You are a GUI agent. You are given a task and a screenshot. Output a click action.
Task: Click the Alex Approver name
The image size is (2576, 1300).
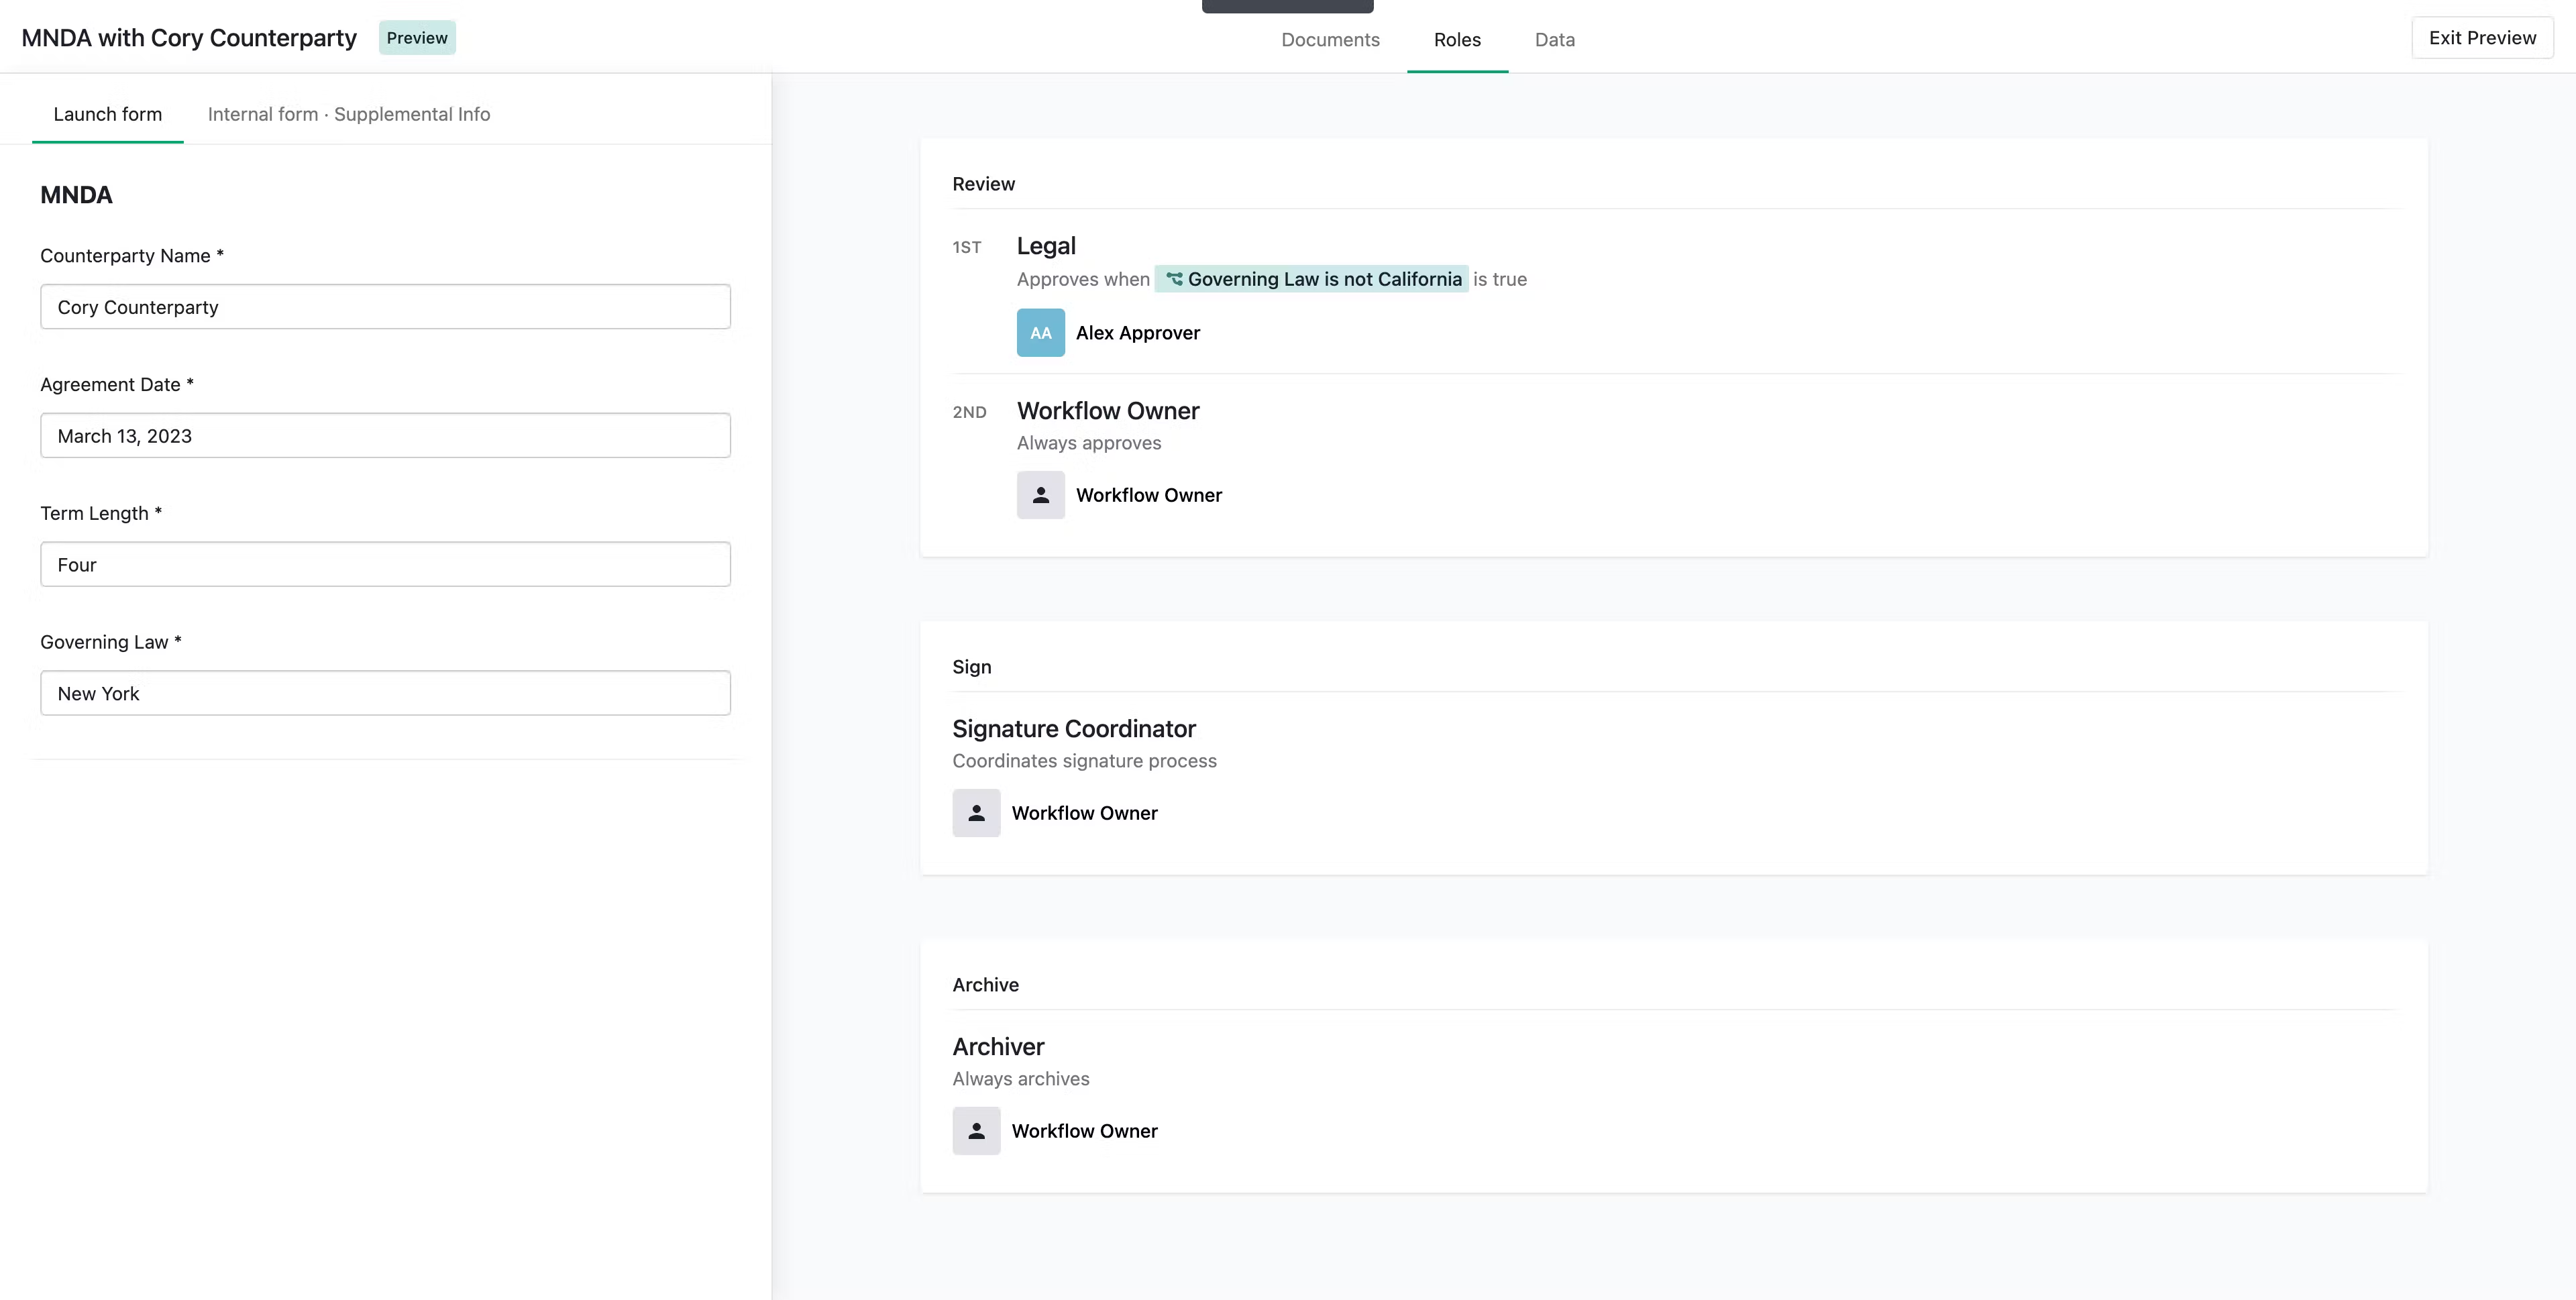coord(1138,333)
